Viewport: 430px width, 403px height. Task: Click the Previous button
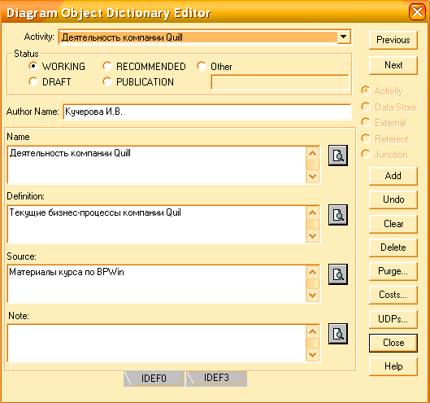393,40
